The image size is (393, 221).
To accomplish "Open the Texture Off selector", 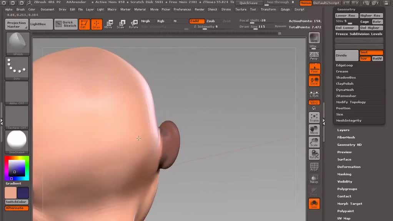I will tap(17, 117).
